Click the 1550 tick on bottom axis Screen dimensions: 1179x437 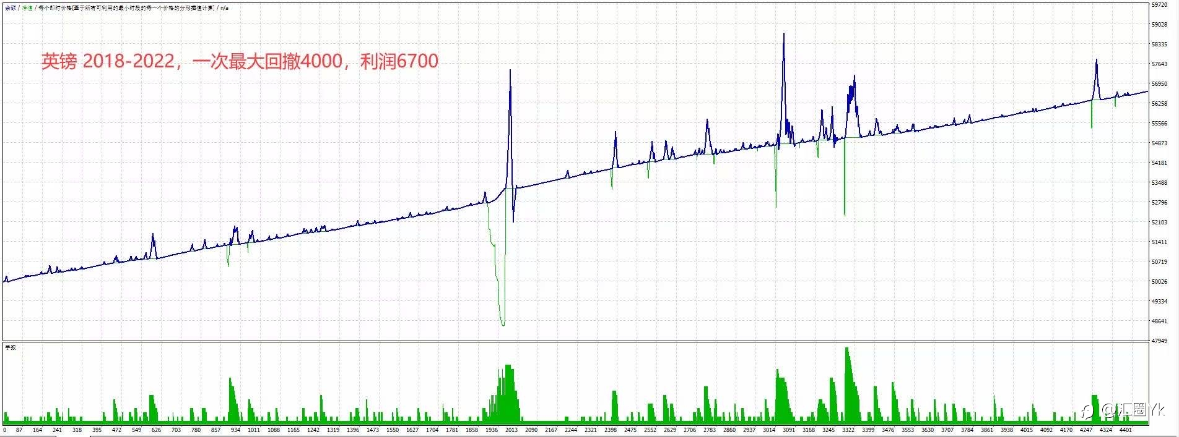click(393, 430)
